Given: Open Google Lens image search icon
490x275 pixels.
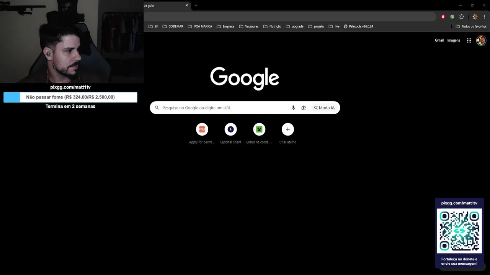Looking at the screenshot, I should pyautogui.click(x=304, y=108).
